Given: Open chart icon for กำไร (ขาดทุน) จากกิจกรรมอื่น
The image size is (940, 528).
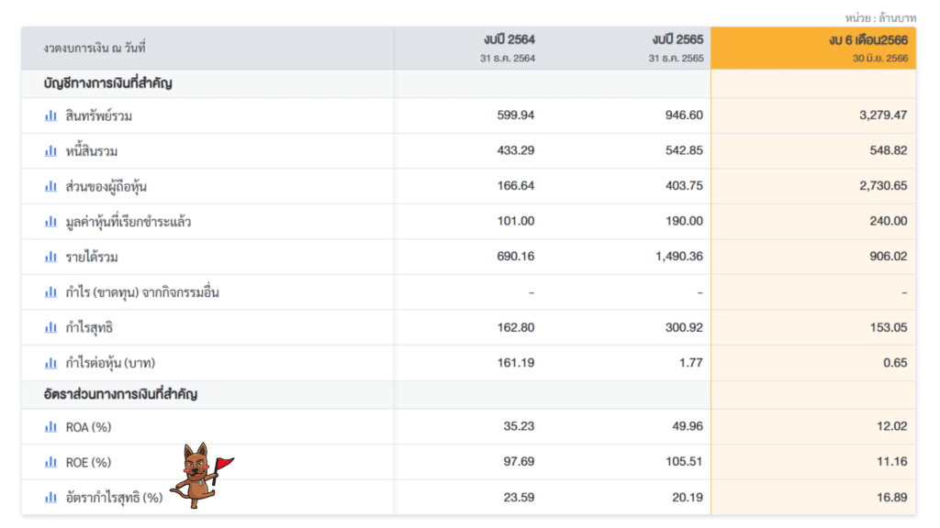Looking at the screenshot, I should [x=50, y=292].
